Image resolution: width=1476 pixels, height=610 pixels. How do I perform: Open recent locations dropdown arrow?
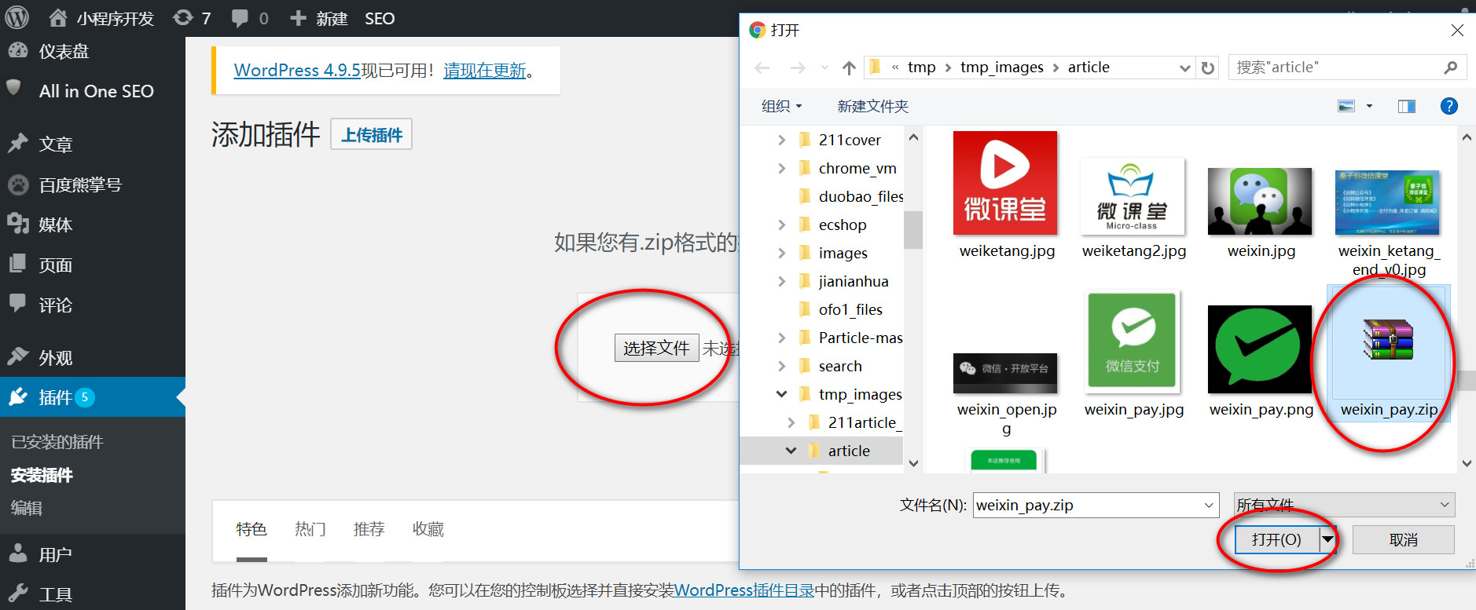(824, 68)
